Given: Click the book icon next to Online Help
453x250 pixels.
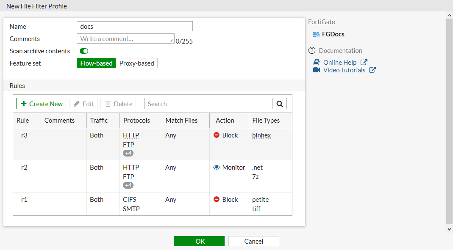Looking at the screenshot, I should coord(316,62).
